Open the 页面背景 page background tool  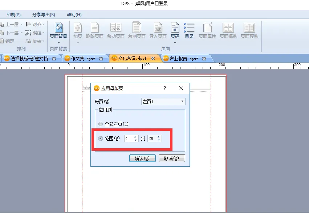click(x=58, y=30)
